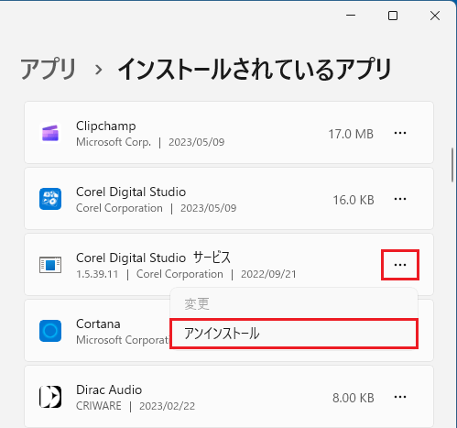The image size is (457, 428).
Task: Click the vertical scrollbar thumb
Action: 452,165
